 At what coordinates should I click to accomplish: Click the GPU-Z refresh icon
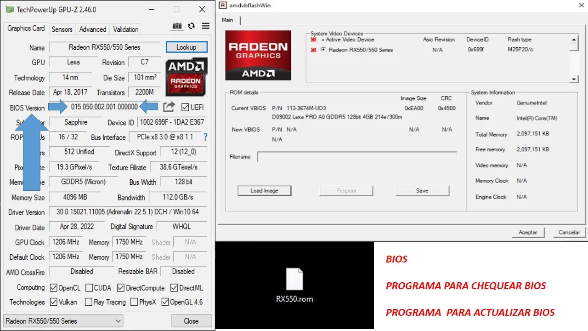pos(192,26)
